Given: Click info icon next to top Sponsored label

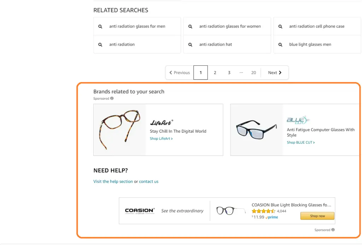Looking at the screenshot, I should point(112,99).
